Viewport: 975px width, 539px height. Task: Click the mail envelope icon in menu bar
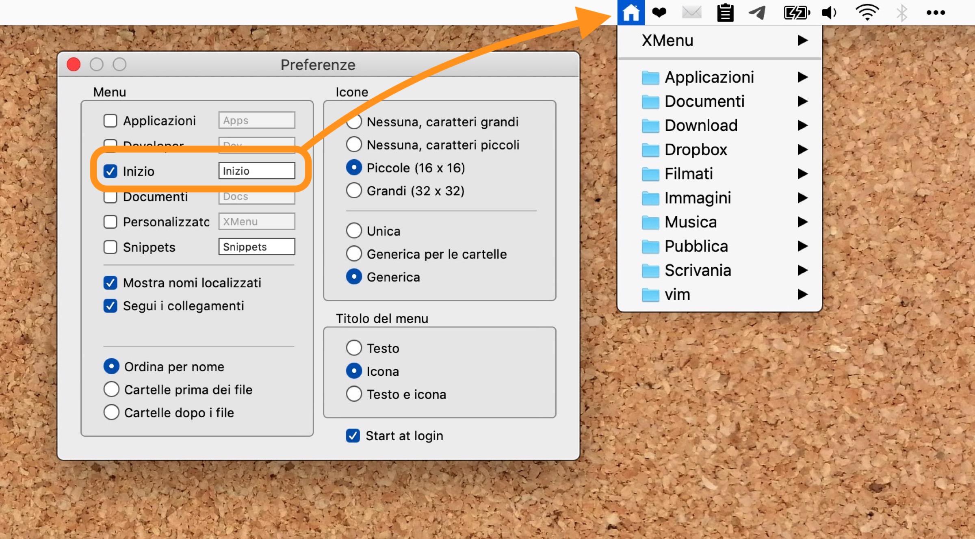coord(691,13)
